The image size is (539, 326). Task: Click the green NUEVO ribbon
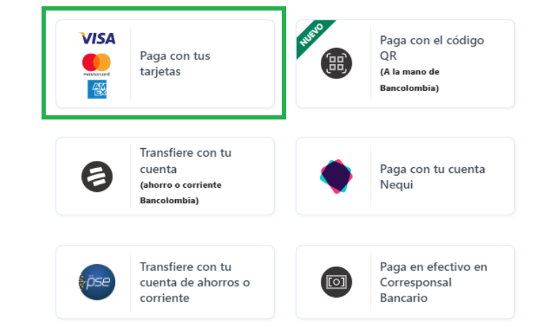tap(314, 37)
